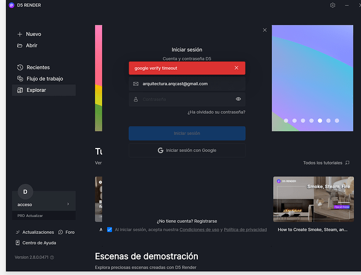The height and width of the screenshot is (275, 361).
Task: Click the icon beside Todos los tutoriales
Action: tap(347, 163)
